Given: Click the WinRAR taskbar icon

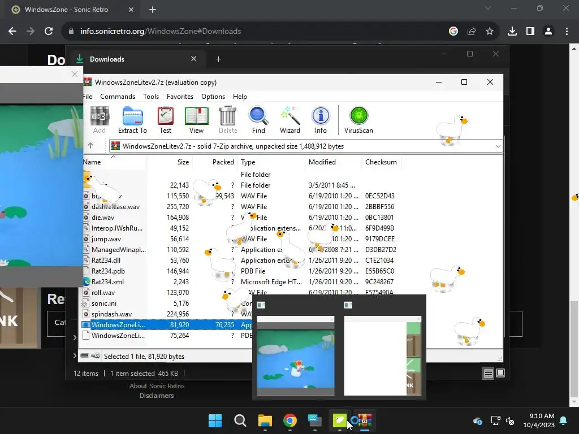Looking at the screenshot, I should 365,420.
